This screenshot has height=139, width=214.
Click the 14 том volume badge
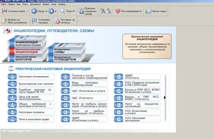65,119
